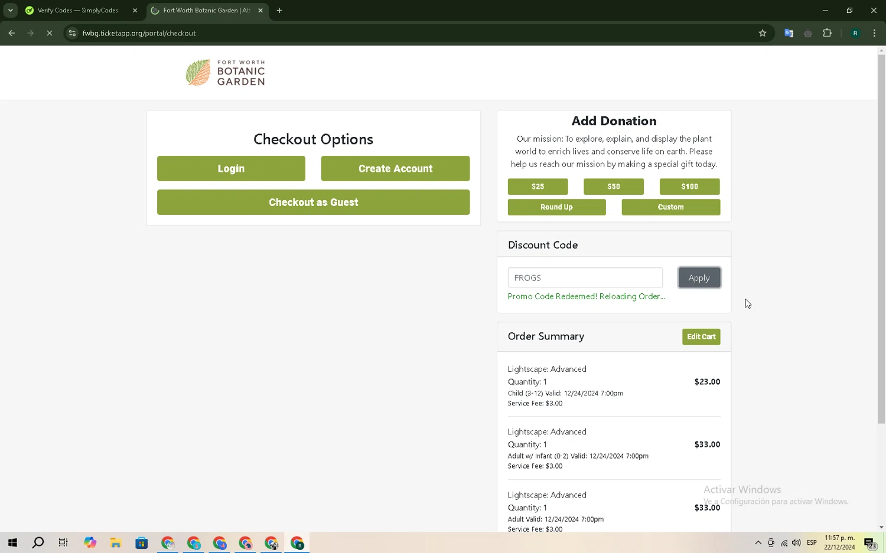Open the Microsoft Store

[142, 542]
